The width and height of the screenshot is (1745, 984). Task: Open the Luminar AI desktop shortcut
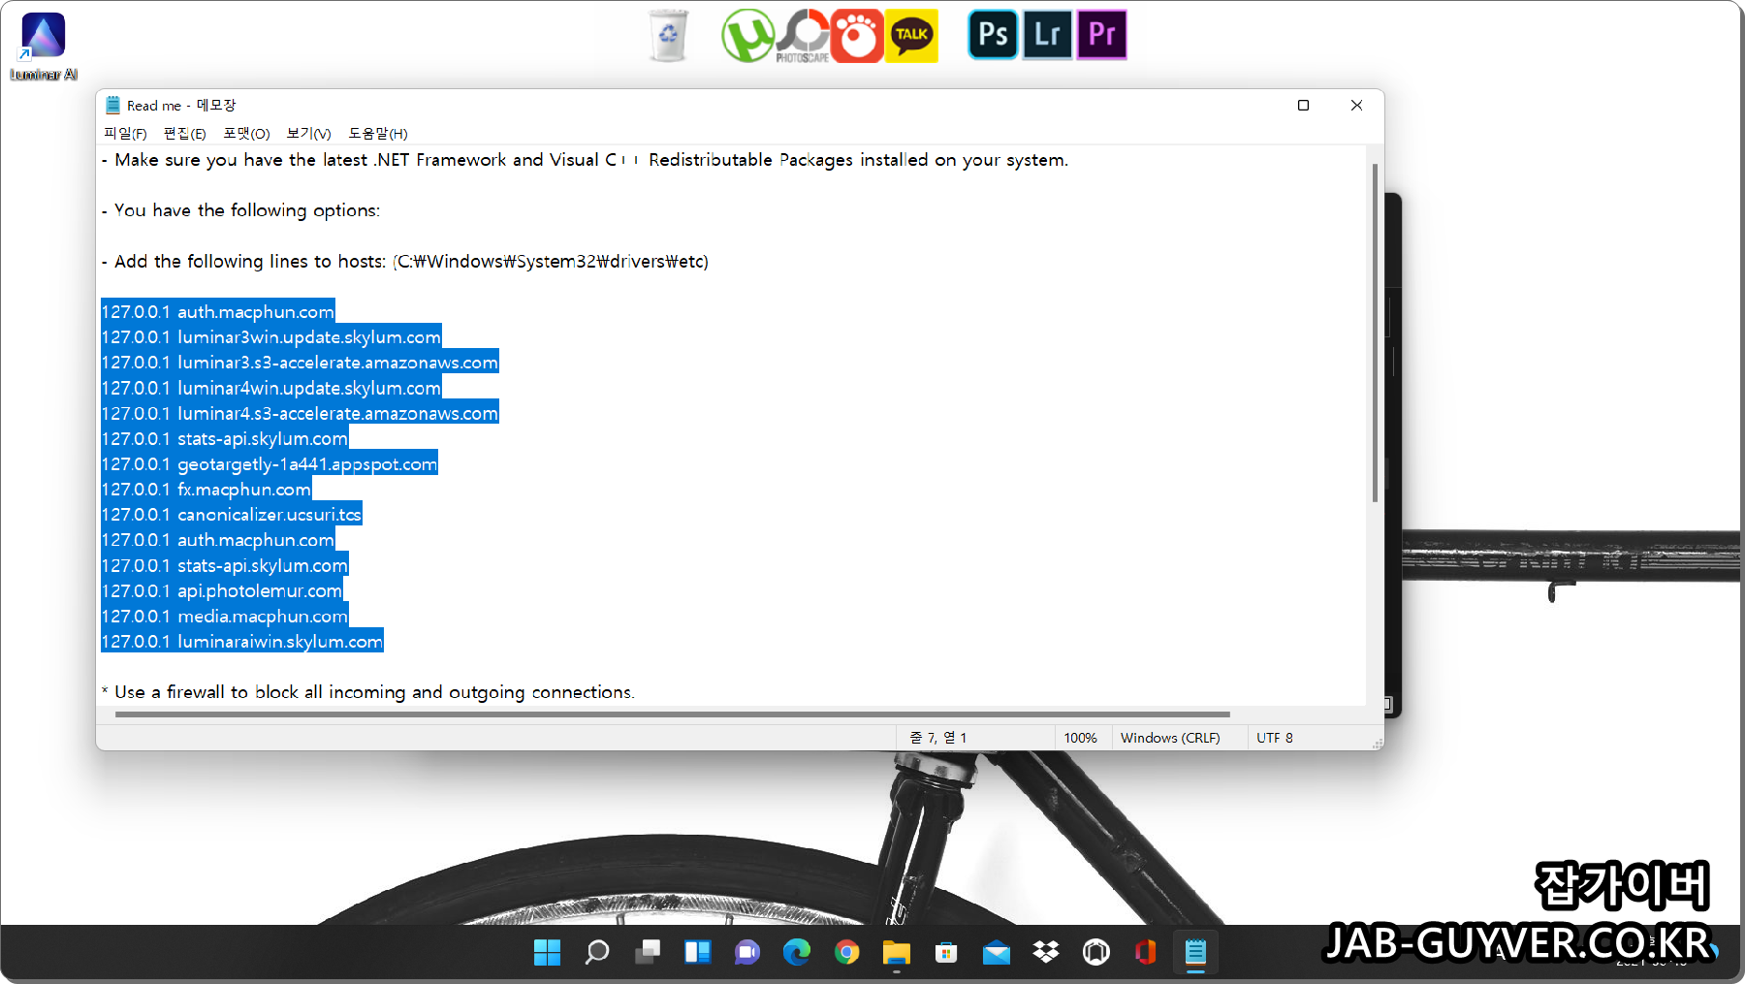[x=43, y=46]
